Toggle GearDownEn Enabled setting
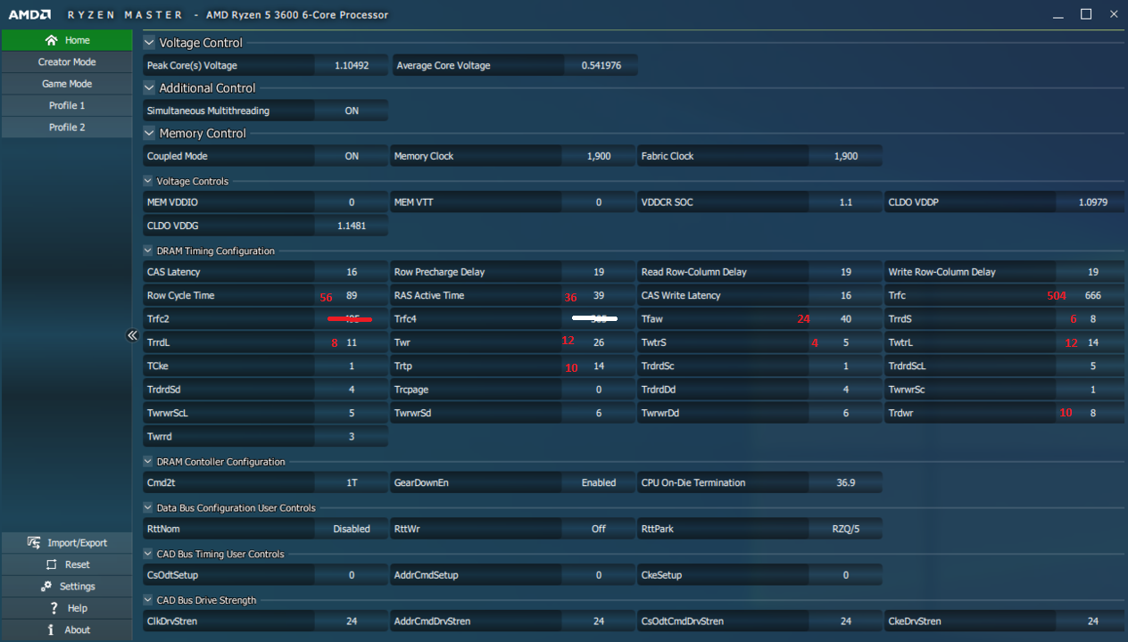 (x=599, y=482)
